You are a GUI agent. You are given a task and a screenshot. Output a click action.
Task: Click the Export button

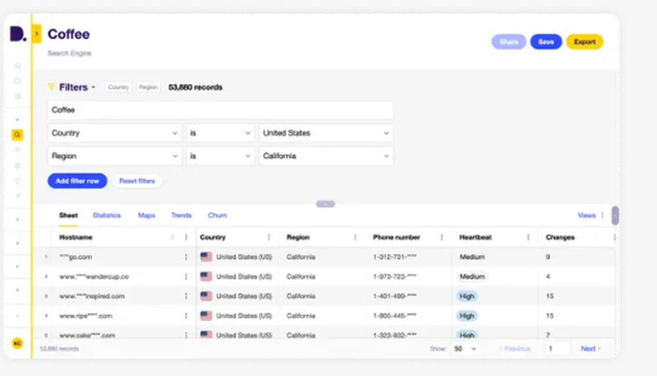585,41
